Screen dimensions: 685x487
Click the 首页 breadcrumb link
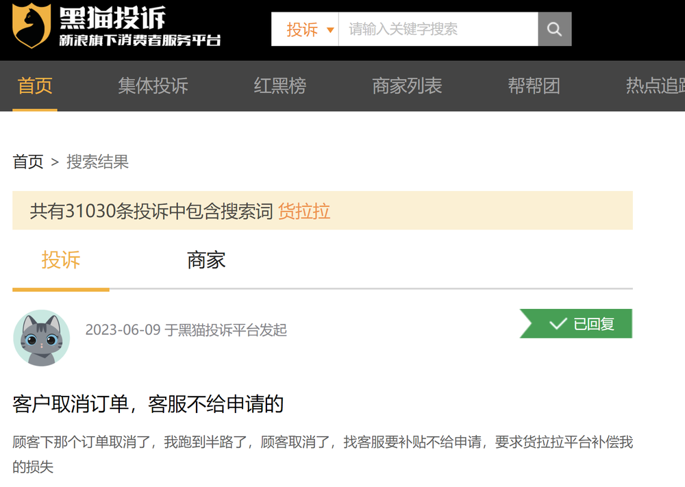click(x=28, y=162)
